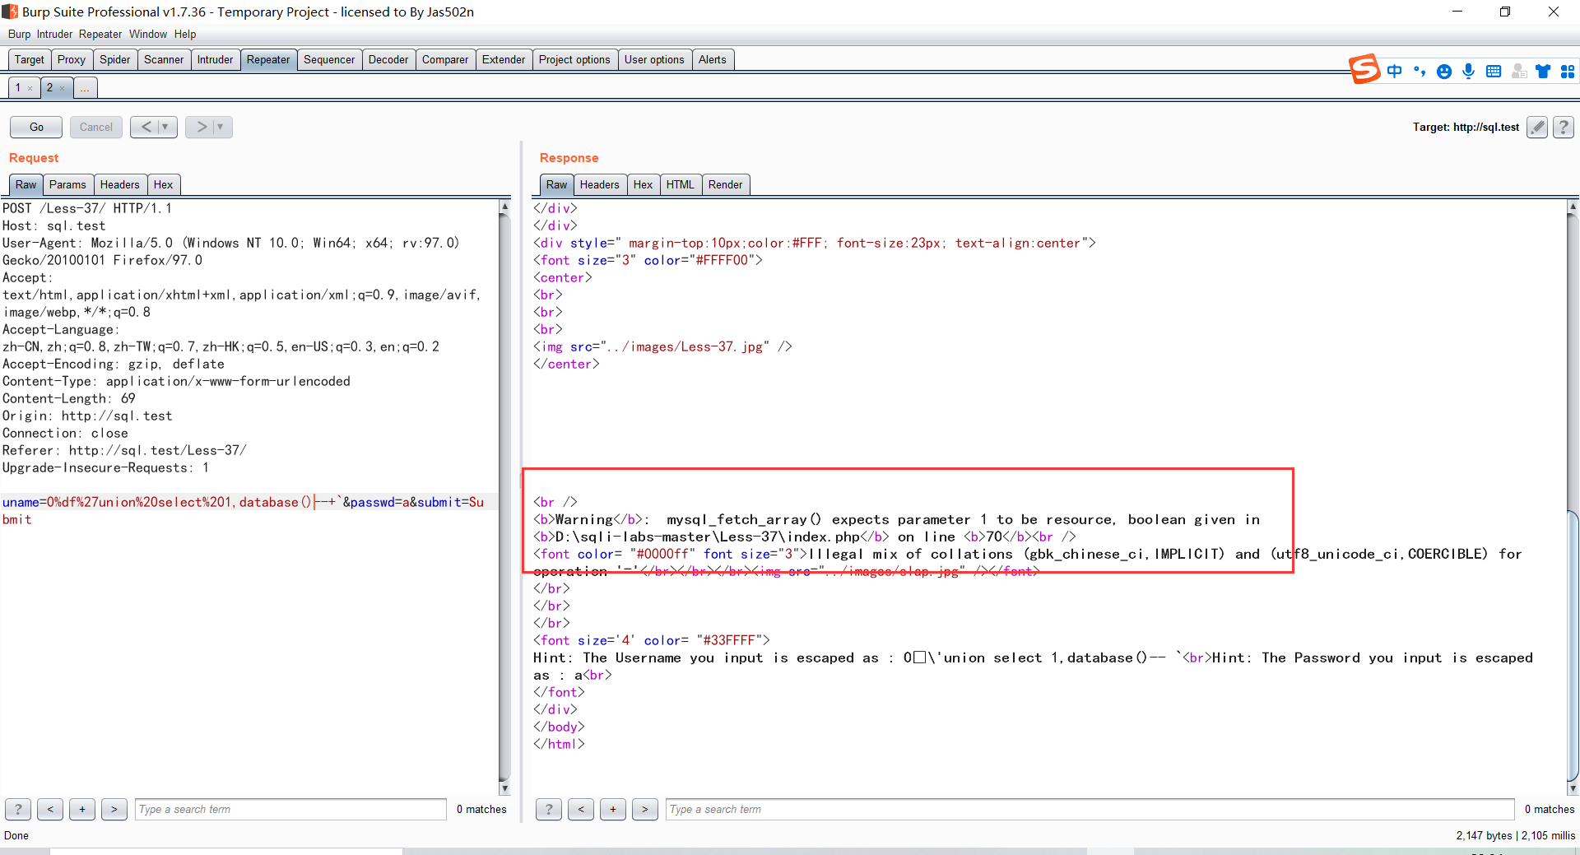Show the response HTML view

pos(681,185)
